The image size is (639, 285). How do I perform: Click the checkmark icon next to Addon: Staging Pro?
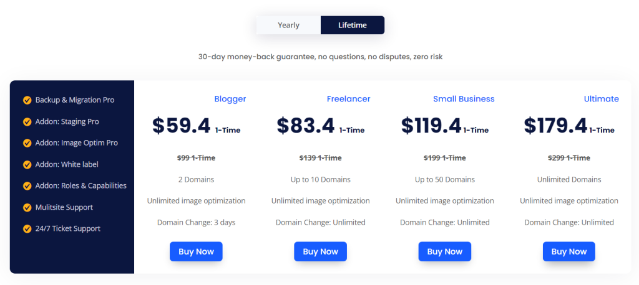coord(27,122)
